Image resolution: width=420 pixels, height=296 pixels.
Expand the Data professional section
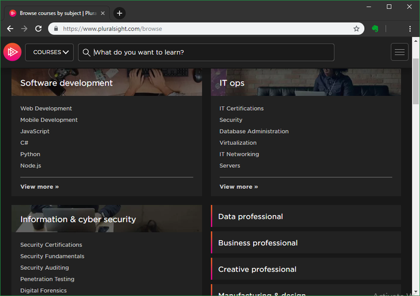point(306,216)
